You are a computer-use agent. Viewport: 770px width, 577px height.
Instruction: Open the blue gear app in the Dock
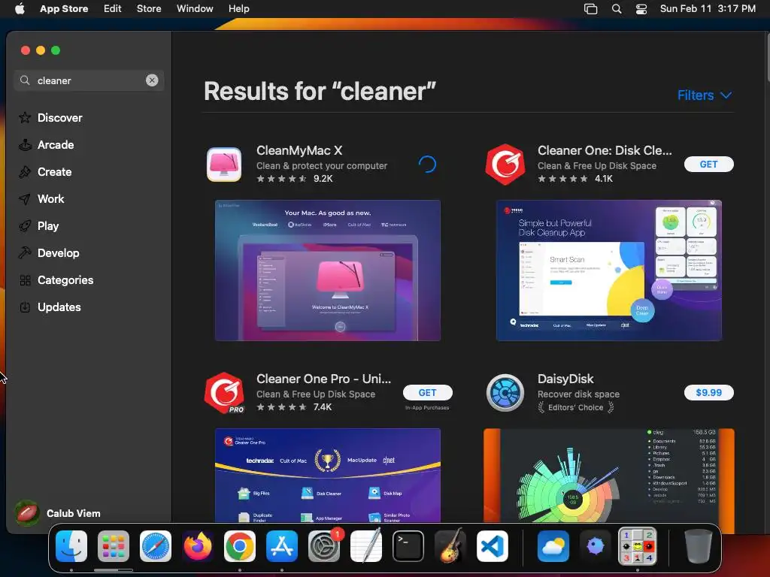[596, 546]
